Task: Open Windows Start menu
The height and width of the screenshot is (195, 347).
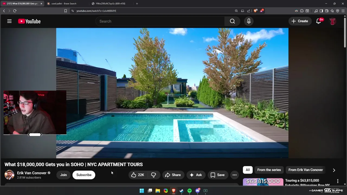Action: coord(142,191)
